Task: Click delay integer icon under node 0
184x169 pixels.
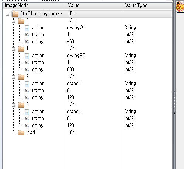Action: 27,42
